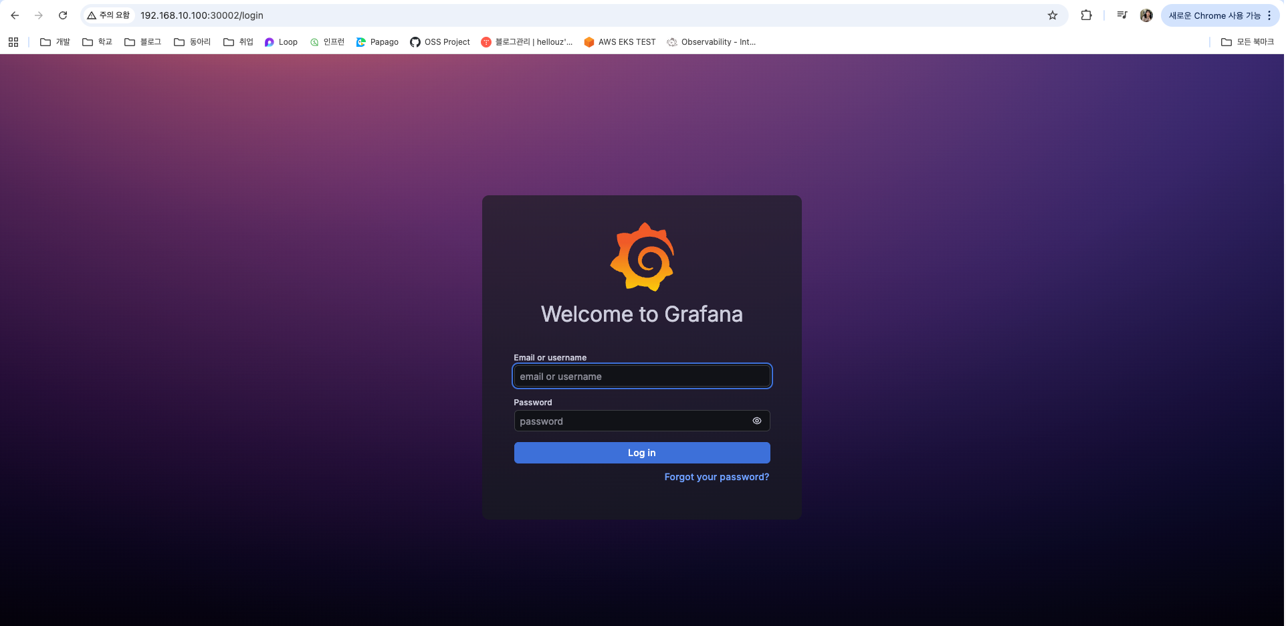Open the site security warning indicator
This screenshot has width=1286, height=626.
[x=108, y=15]
